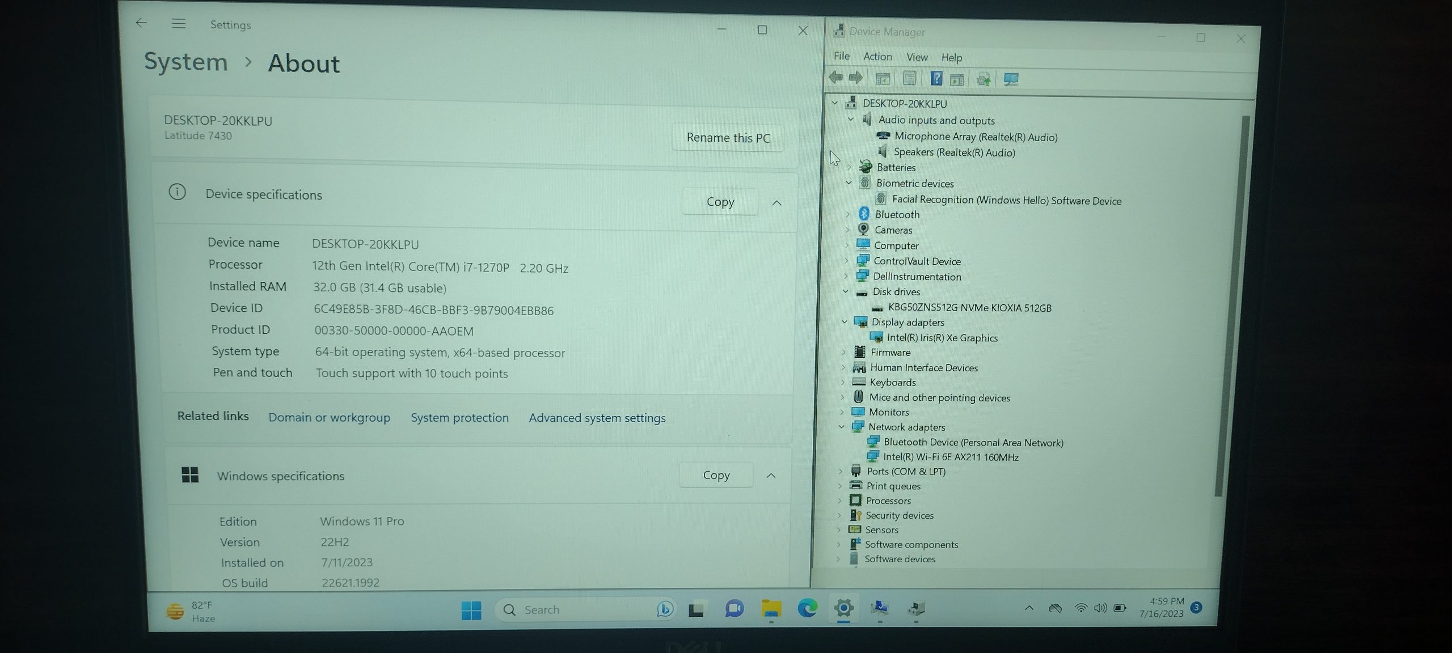Open the Settings hamburger navigation menu
The image size is (1452, 653).
coord(179,23)
